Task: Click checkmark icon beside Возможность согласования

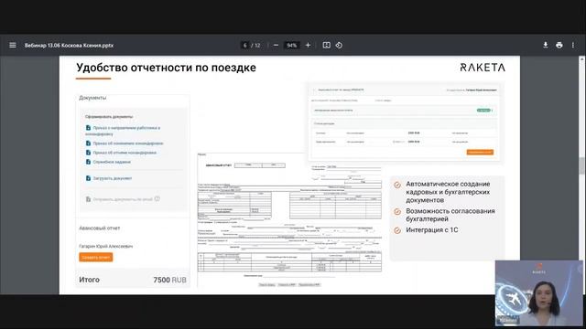Action: [x=397, y=211]
